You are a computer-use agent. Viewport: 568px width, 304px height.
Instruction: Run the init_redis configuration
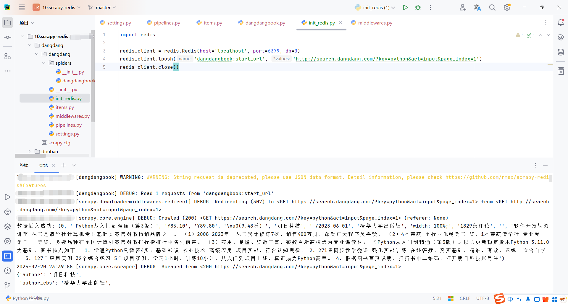[x=405, y=7]
